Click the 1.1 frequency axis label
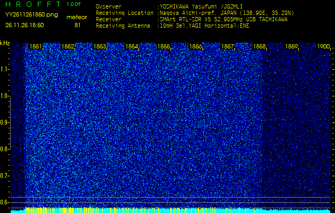Viewport: 335px width, 213px height. tap(4, 69)
